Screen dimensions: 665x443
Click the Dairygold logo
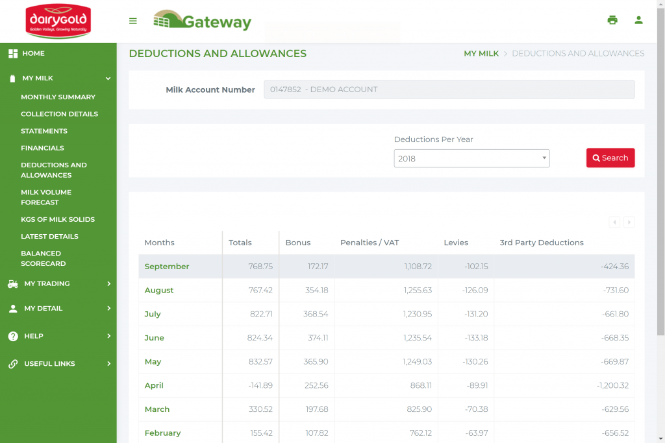point(58,21)
